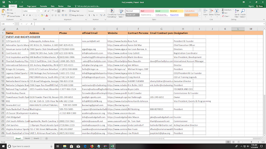
Task: Apply the Good cell style
Action: point(162,11)
